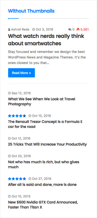Open After all is said and done article

point(42,185)
